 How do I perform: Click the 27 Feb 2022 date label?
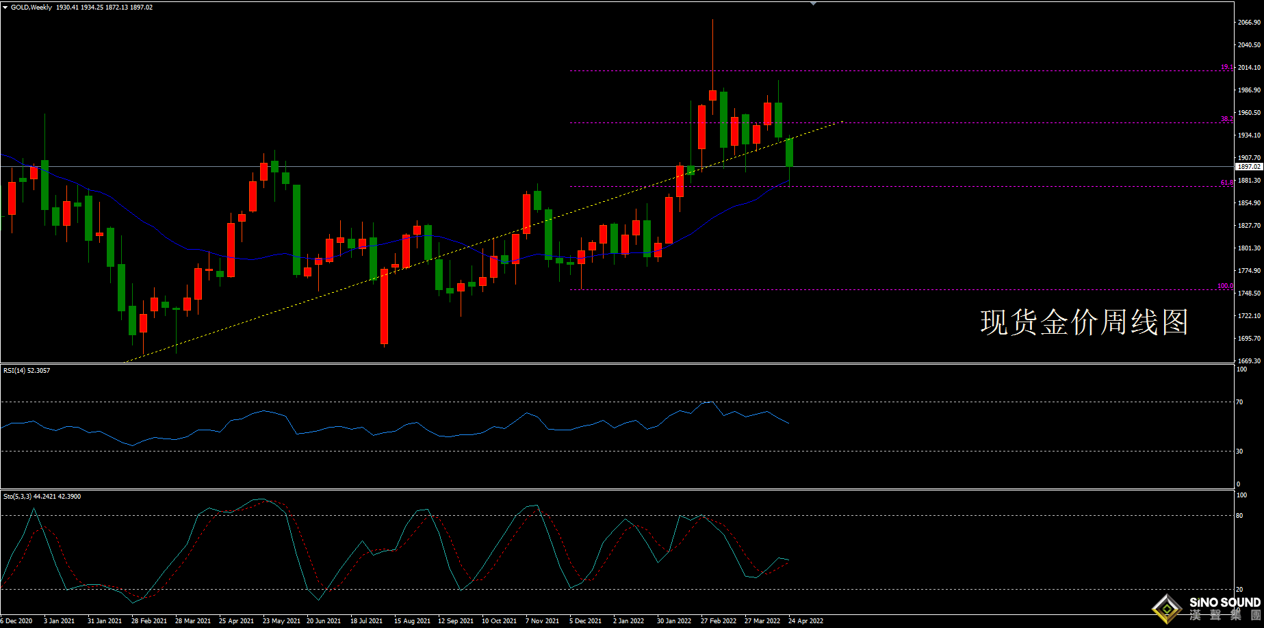coord(719,621)
